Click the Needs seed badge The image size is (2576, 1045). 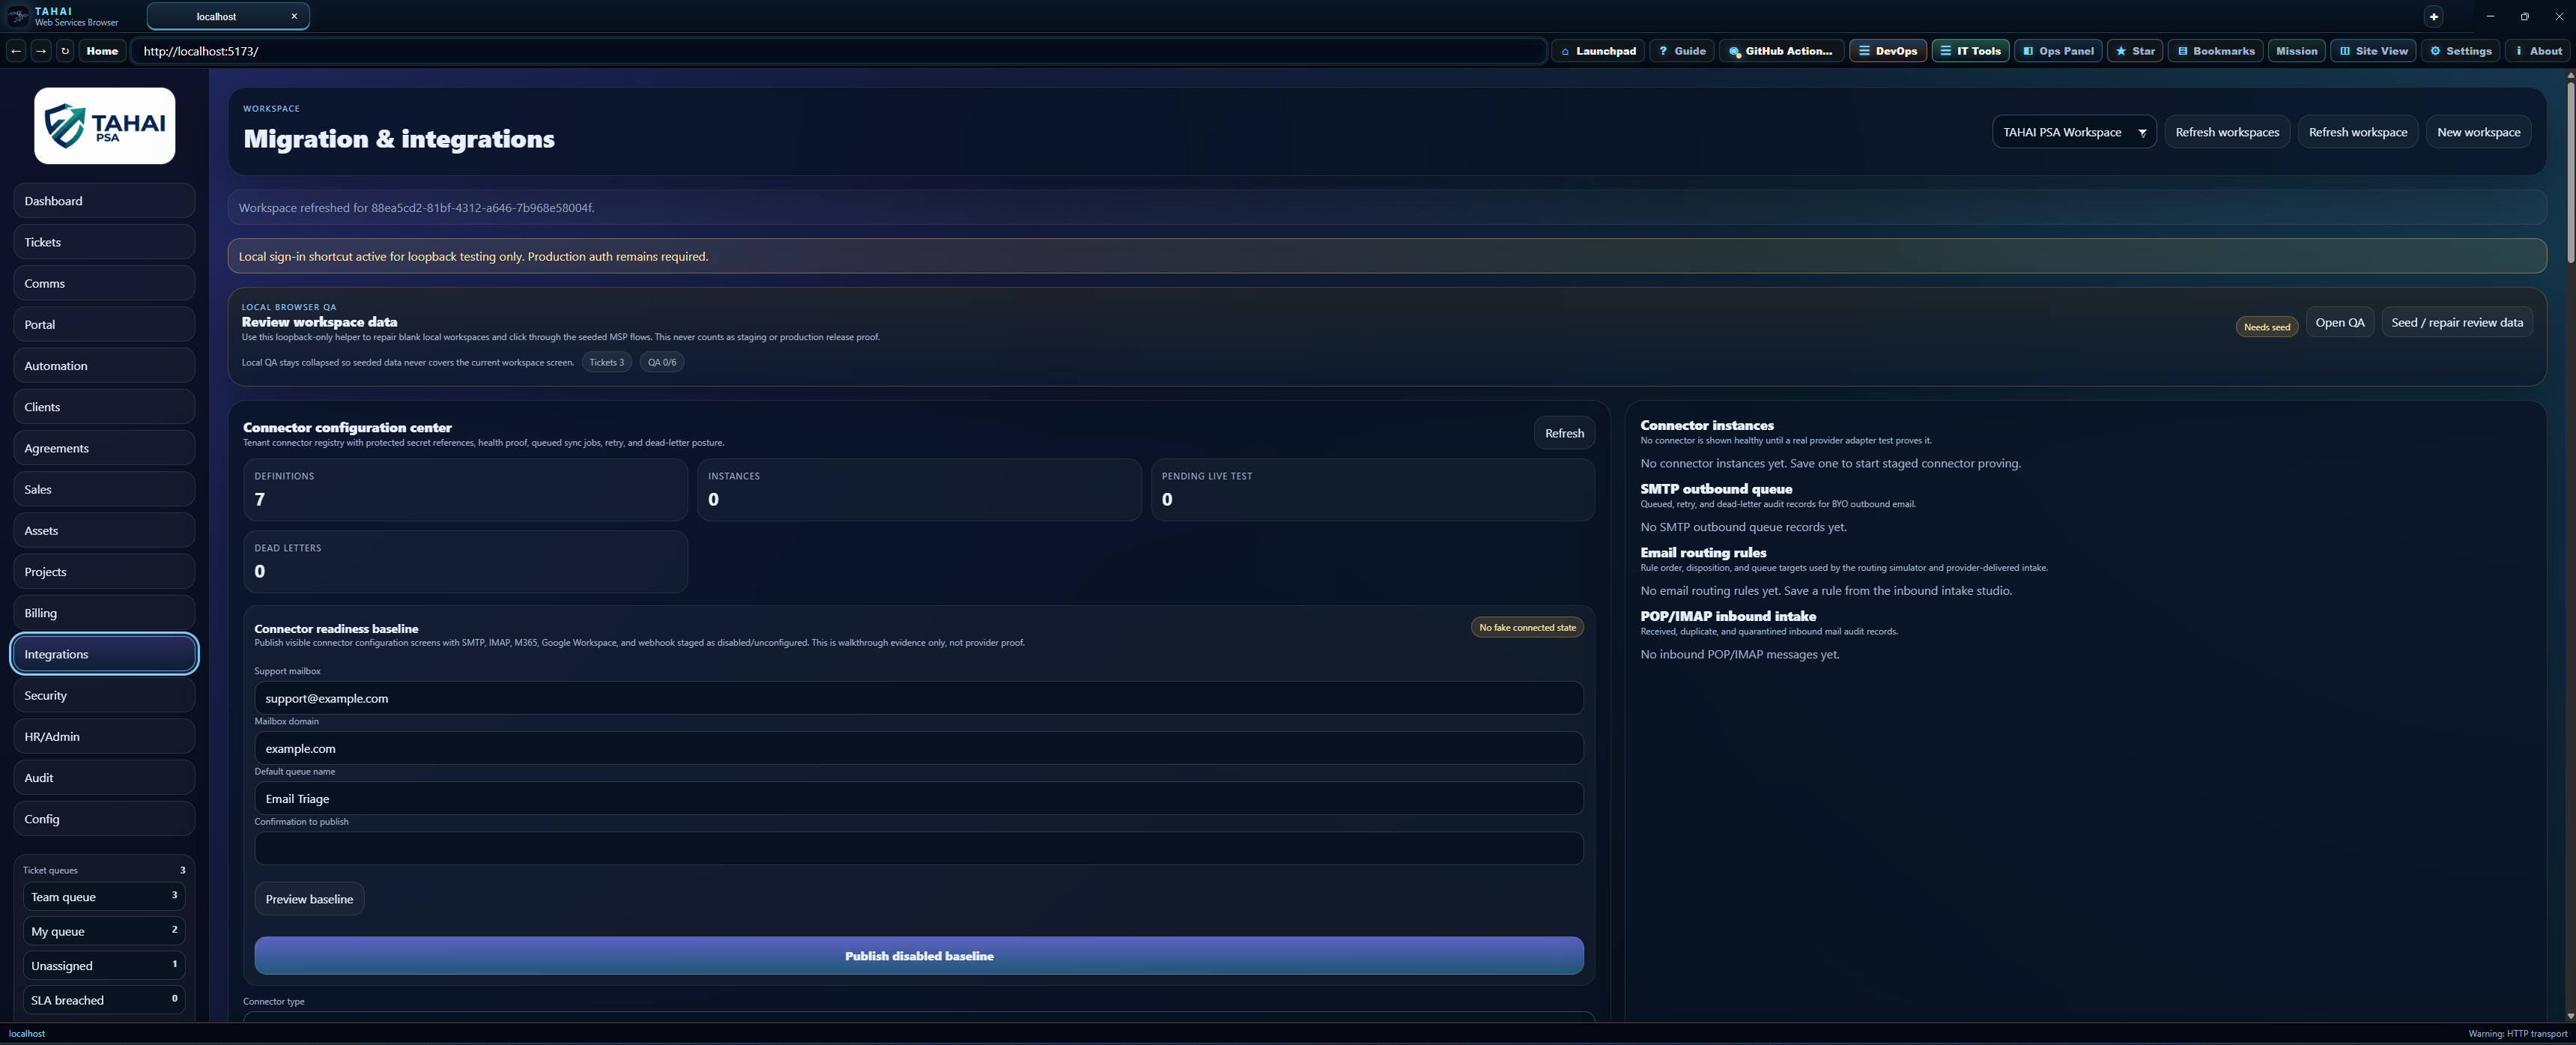pos(2266,327)
